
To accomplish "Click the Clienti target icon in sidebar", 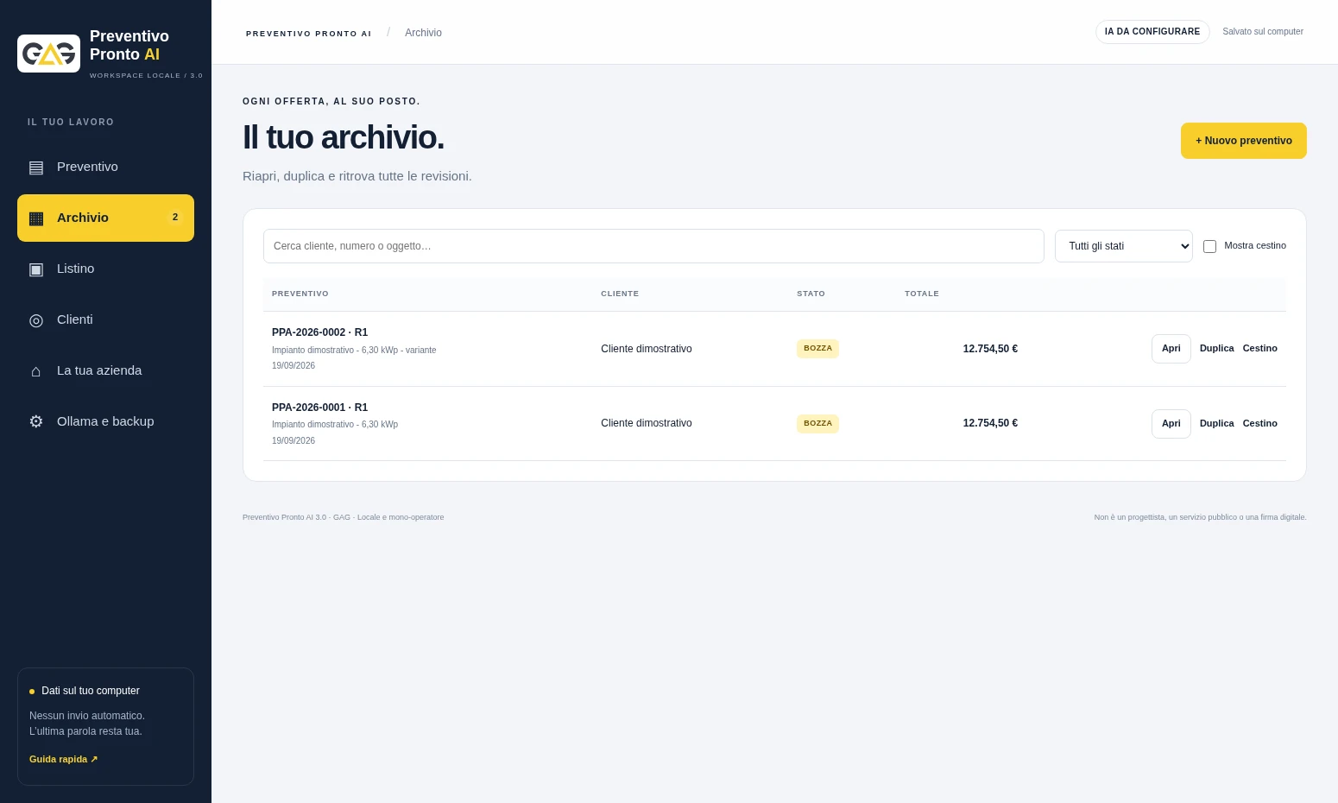I will point(36,320).
